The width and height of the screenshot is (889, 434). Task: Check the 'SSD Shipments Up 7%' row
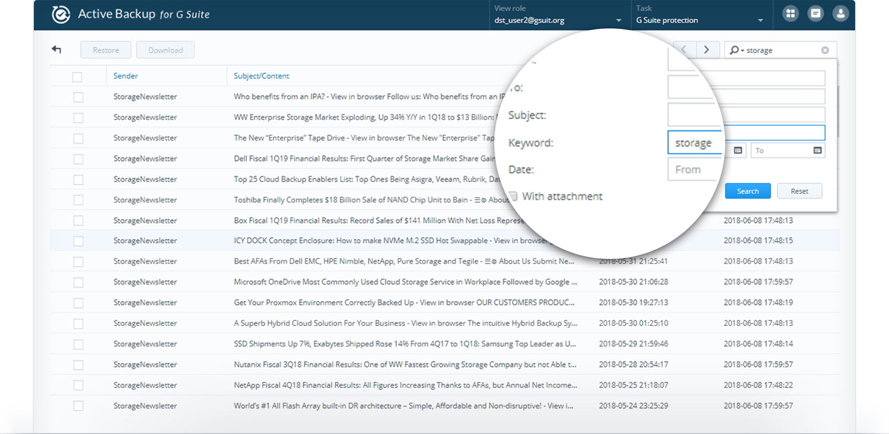tap(78, 344)
